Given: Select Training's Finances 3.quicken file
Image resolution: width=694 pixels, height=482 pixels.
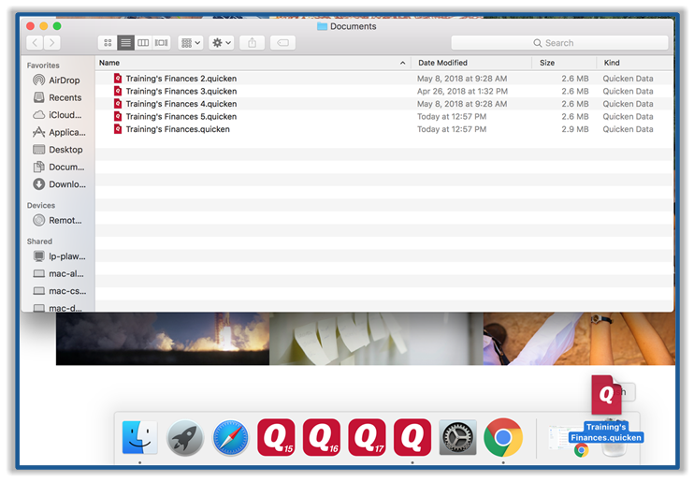Looking at the screenshot, I should tap(181, 92).
